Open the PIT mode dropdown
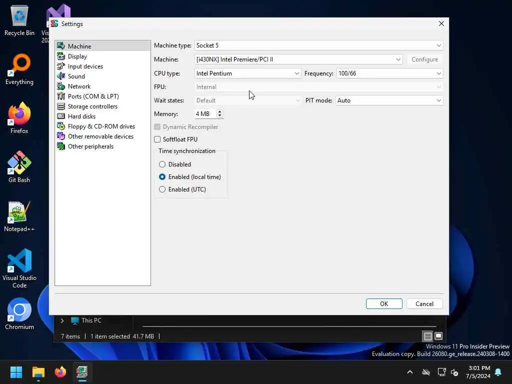 pyautogui.click(x=389, y=100)
